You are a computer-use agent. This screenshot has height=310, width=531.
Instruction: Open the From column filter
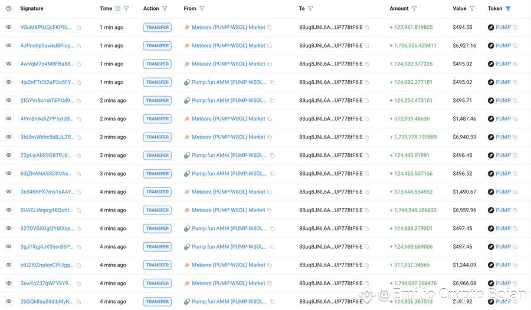point(202,8)
